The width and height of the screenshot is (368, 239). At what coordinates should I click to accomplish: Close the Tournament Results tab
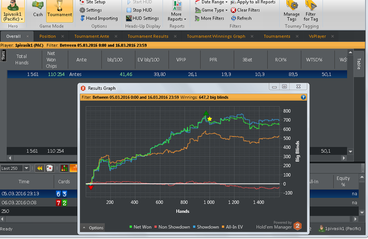pyautogui.click(x=175, y=36)
